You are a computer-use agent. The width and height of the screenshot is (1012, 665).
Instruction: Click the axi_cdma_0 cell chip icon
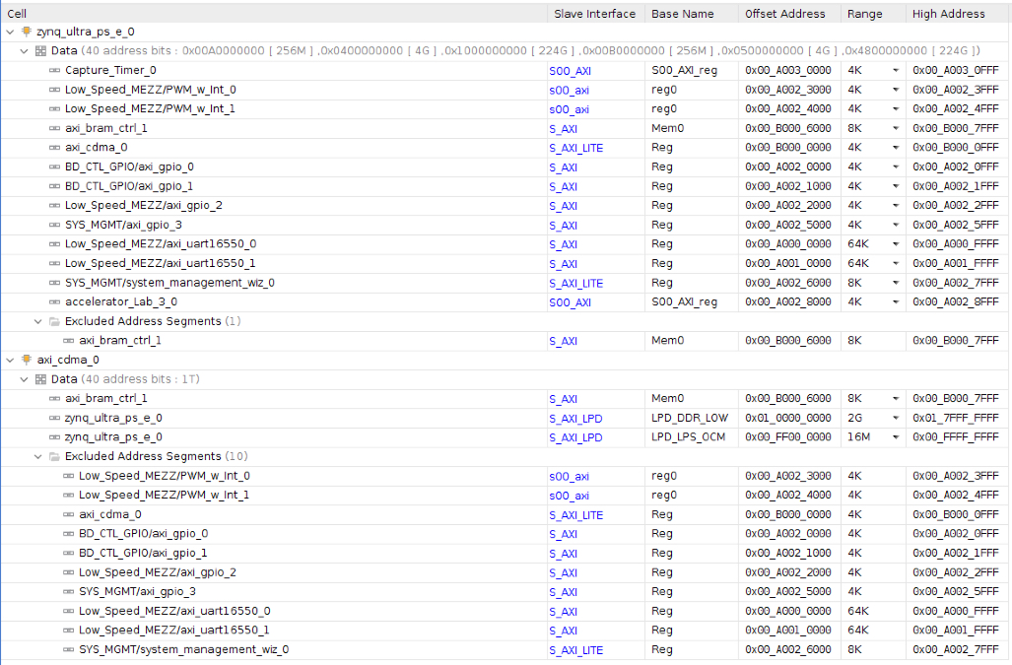tap(27, 360)
